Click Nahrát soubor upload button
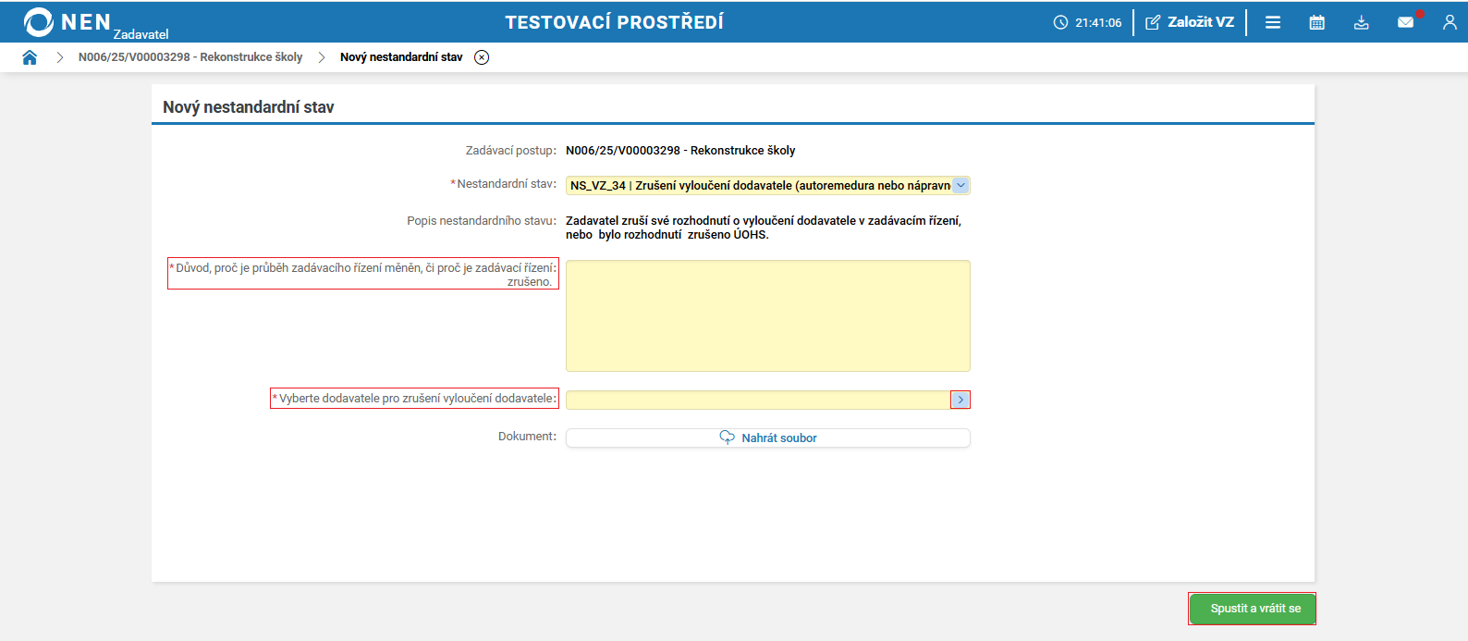 pyautogui.click(x=768, y=438)
